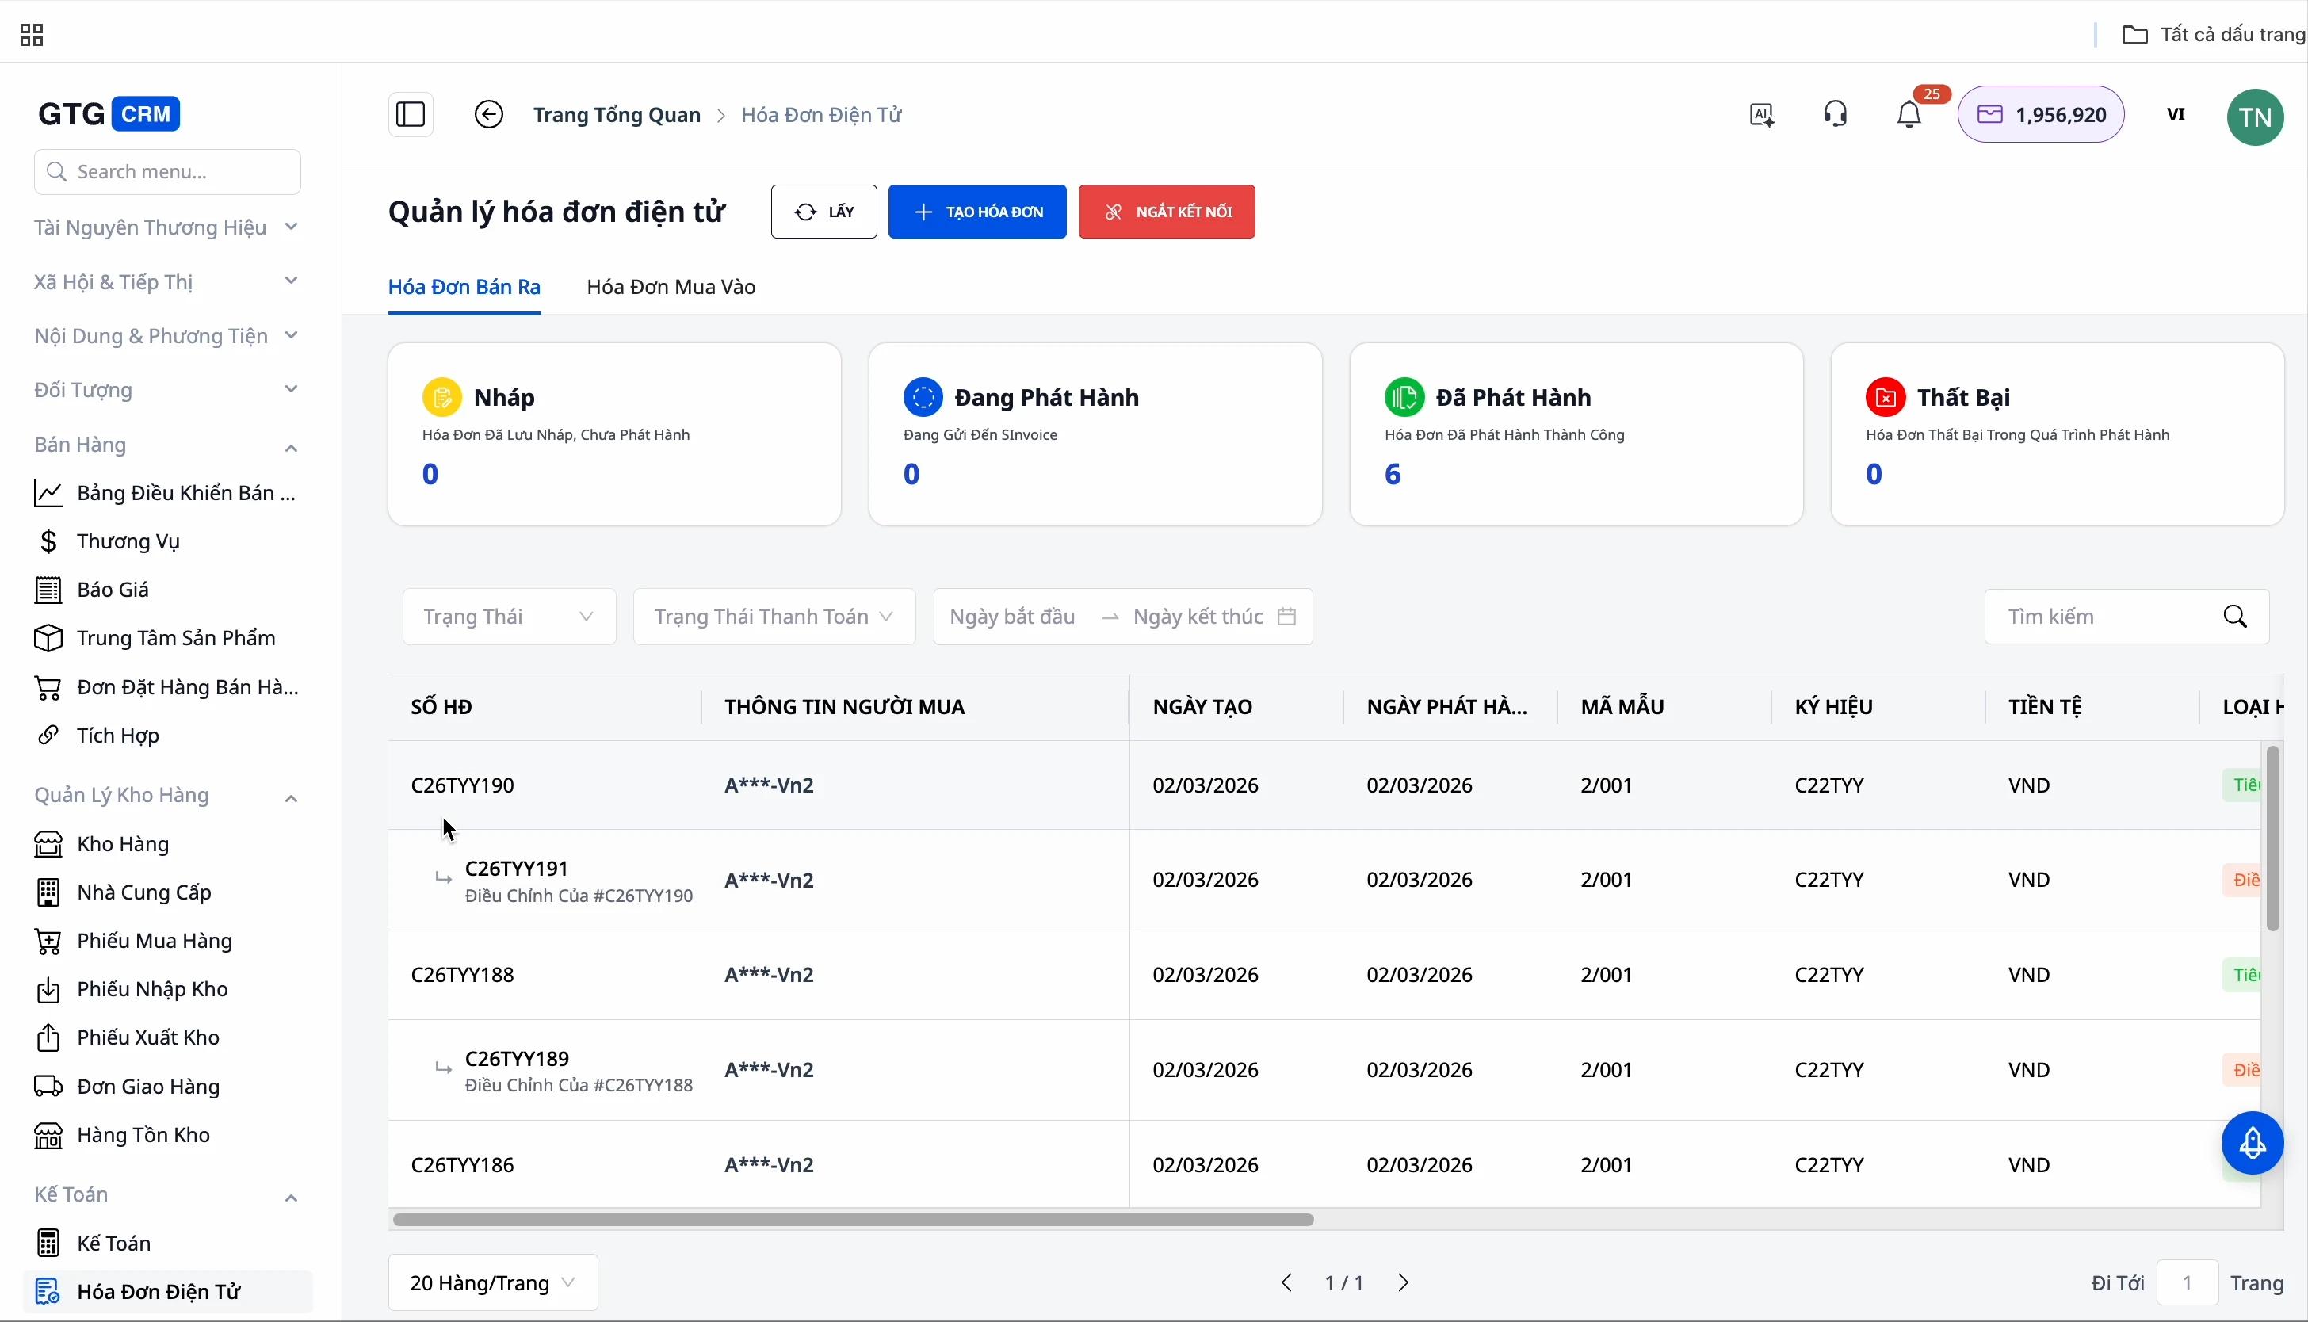
Task: Click the table's horizontal scrollbar
Action: 853,1220
